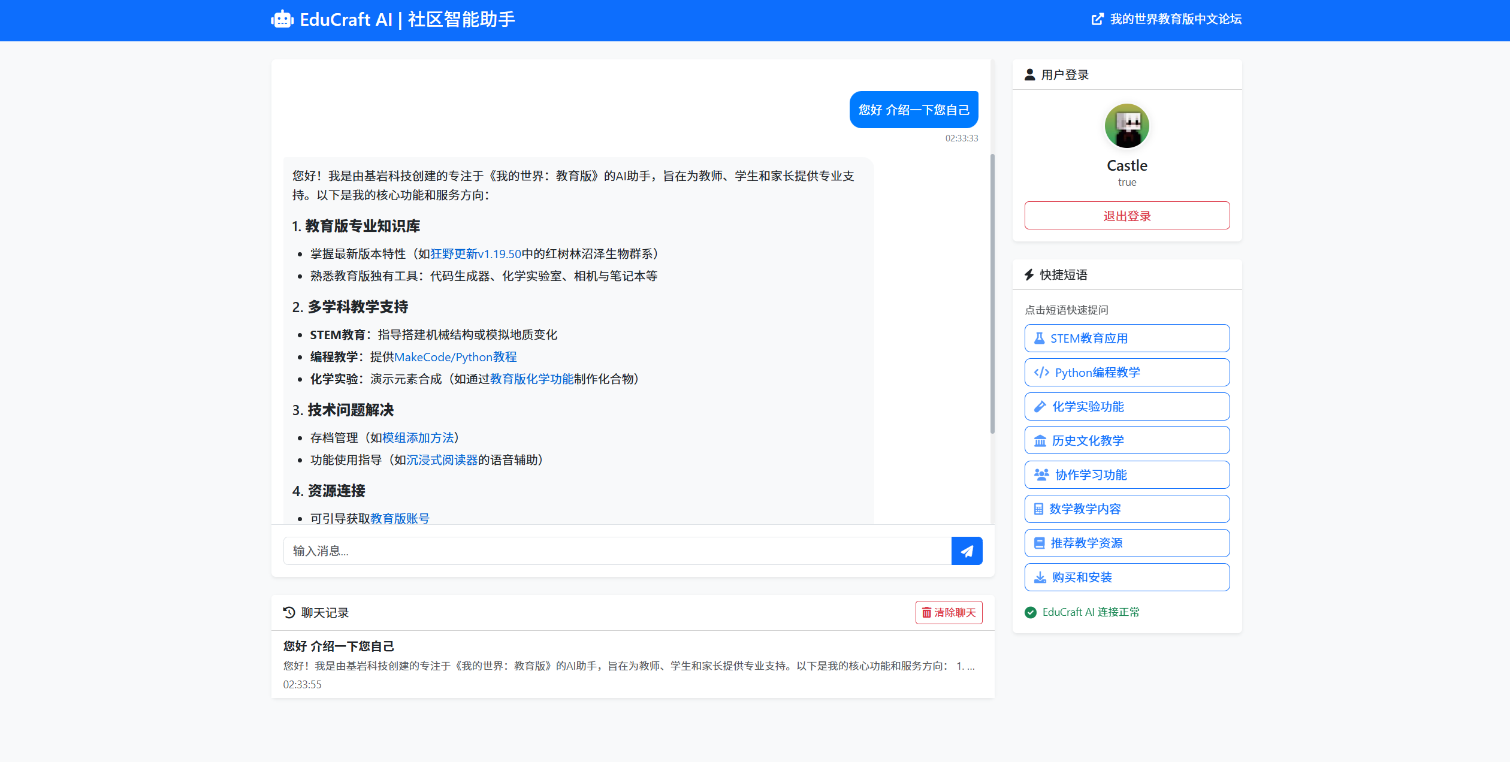Click the green check icon by EduCraft AI 连接正常
1510x762 pixels.
point(1031,612)
